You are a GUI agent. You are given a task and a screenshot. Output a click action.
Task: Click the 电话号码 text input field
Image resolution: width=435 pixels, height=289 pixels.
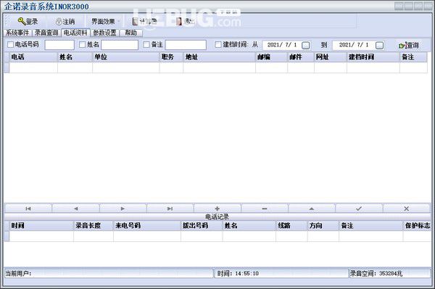pos(59,45)
